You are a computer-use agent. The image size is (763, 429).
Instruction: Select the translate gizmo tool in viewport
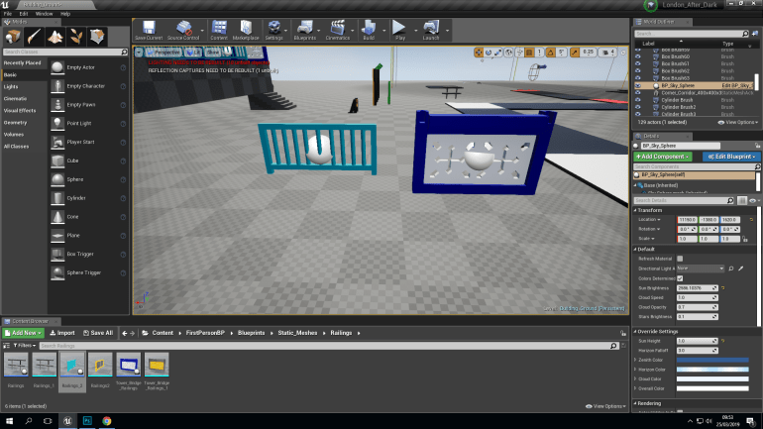click(479, 53)
